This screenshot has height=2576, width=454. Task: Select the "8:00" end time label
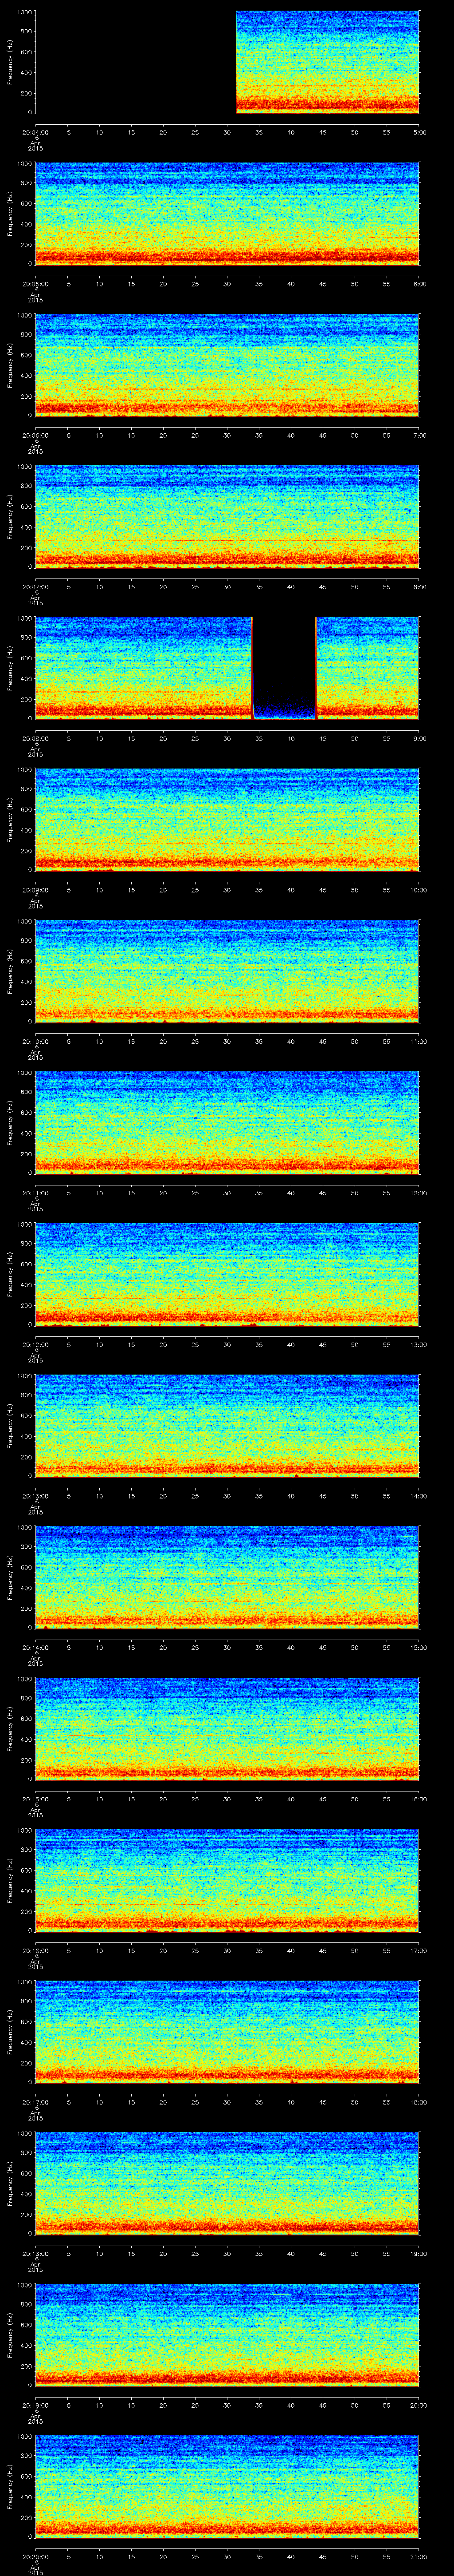click(x=419, y=586)
